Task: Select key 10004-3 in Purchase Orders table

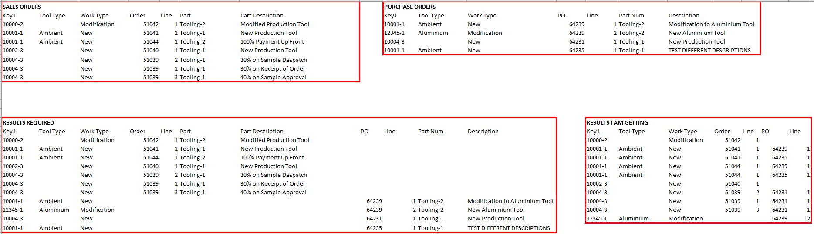Action: click(395, 42)
